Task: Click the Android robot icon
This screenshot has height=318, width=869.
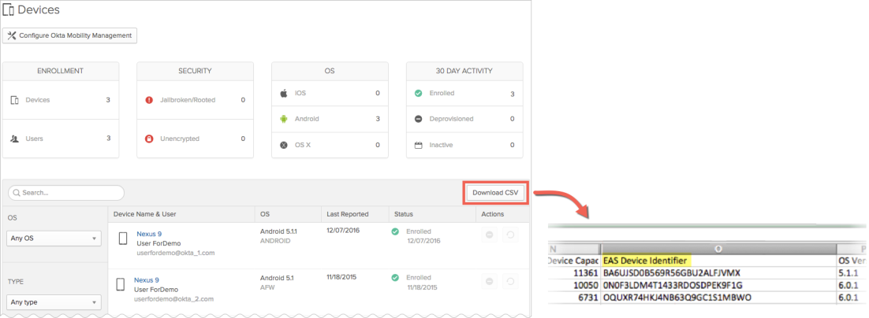Action: tap(284, 119)
